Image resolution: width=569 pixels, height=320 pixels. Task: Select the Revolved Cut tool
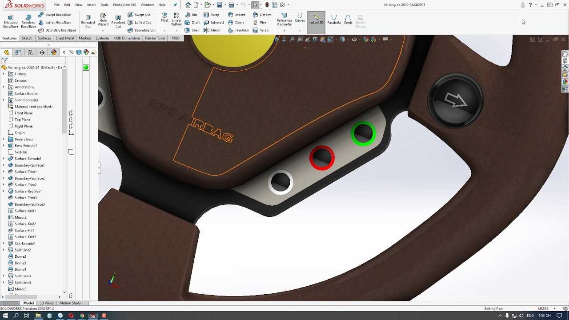118,21
